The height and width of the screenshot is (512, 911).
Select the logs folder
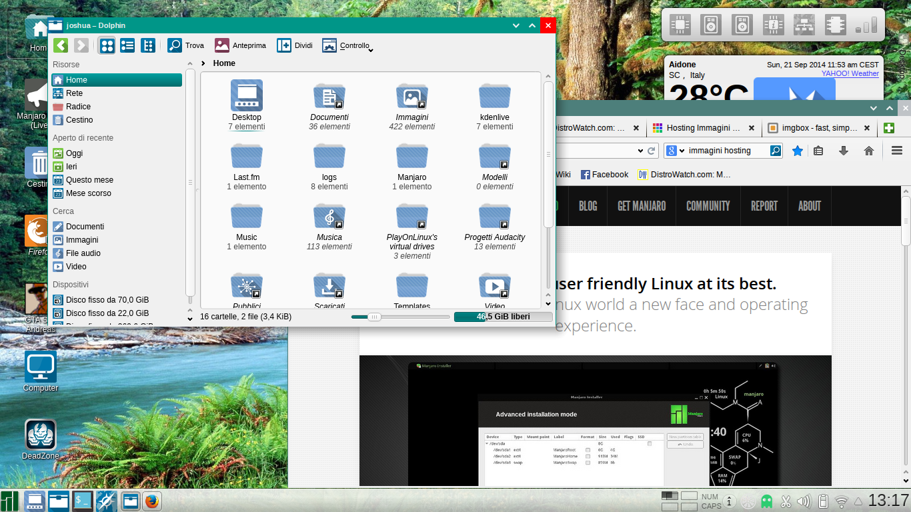click(x=329, y=157)
